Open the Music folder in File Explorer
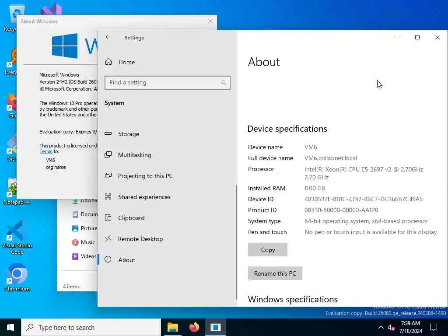The image size is (448, 336). click(x=83, y=242)
